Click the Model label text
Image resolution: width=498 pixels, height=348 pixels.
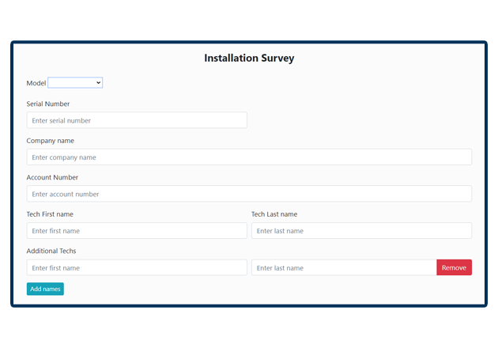(x=36, y=83)
